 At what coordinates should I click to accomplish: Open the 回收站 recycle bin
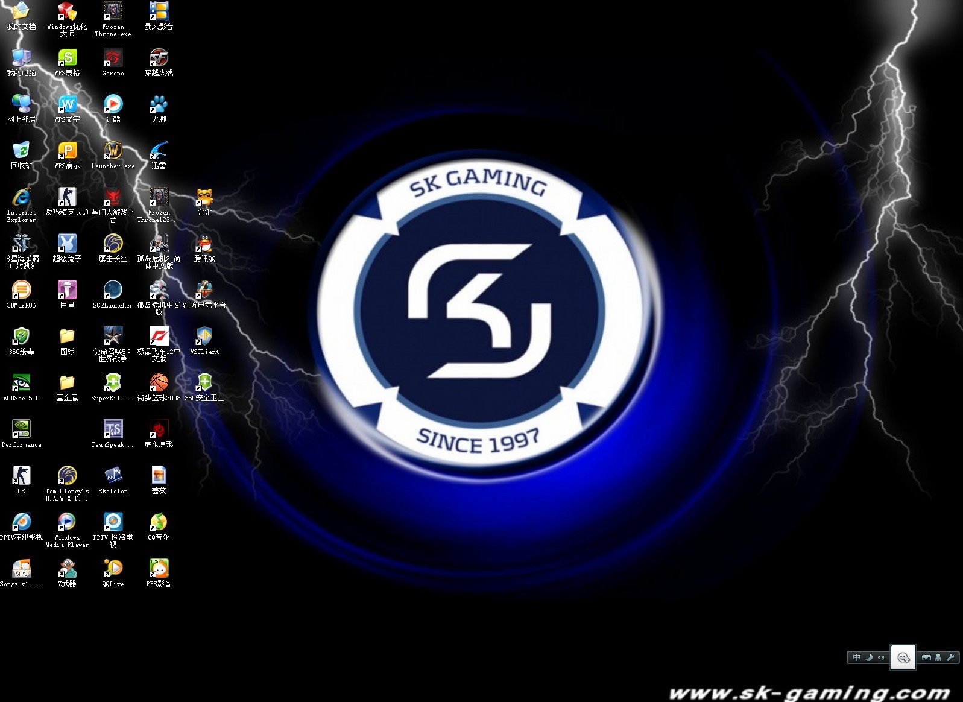coord(21,151)
